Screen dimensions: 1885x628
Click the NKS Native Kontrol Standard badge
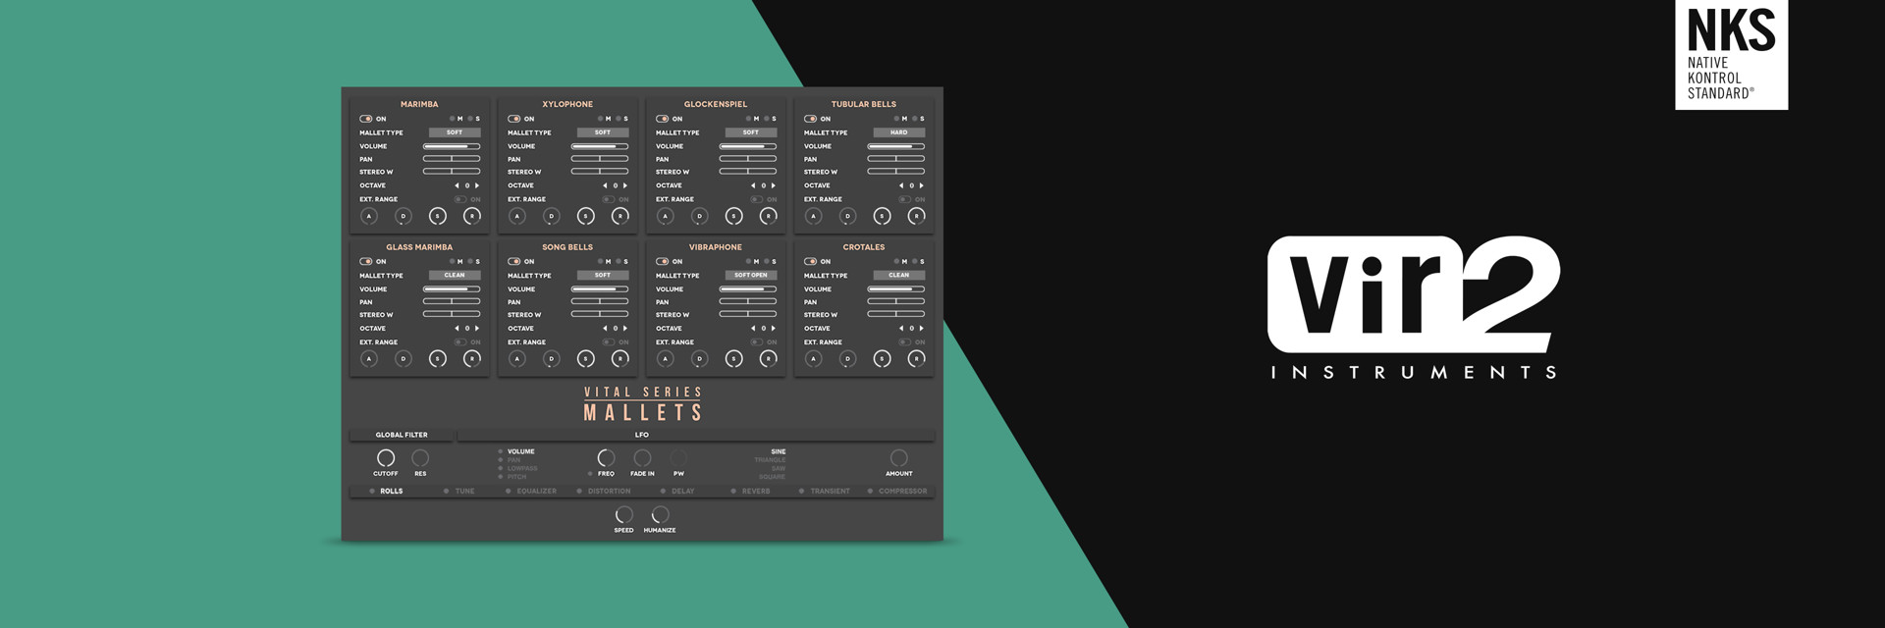pos(1731,54)
